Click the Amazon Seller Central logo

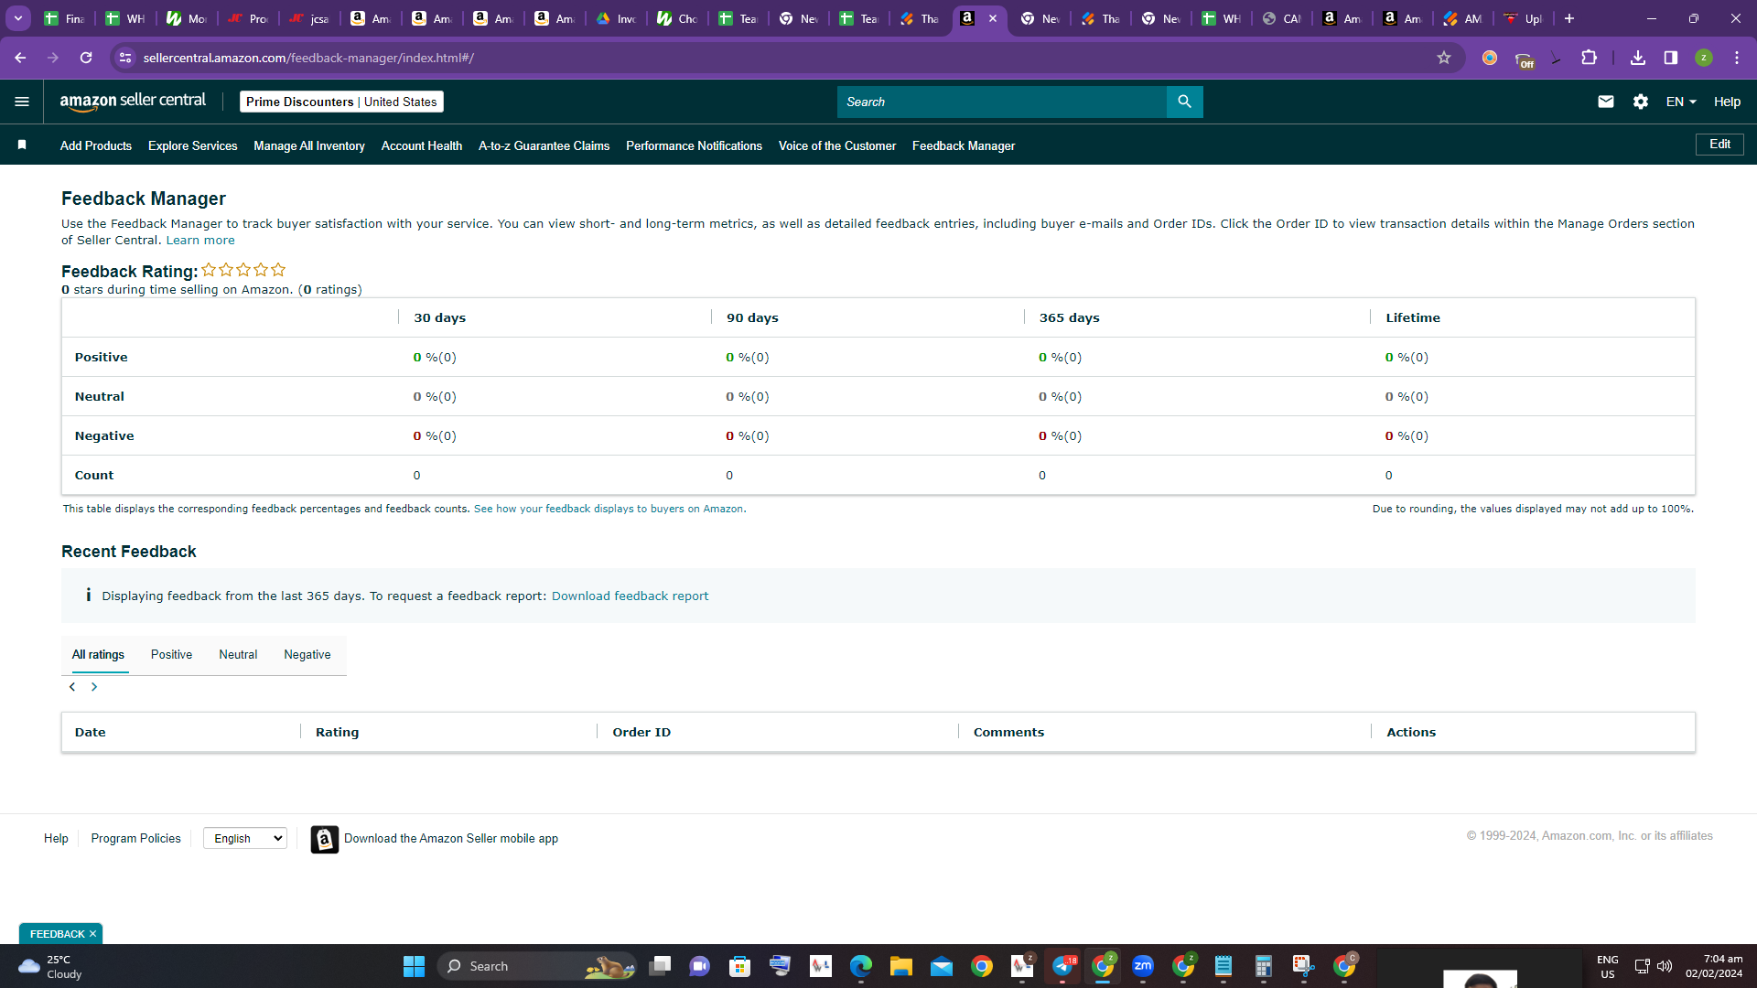(x=133, y=102)
